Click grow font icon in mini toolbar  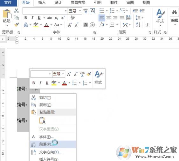(x=69, y=74)
